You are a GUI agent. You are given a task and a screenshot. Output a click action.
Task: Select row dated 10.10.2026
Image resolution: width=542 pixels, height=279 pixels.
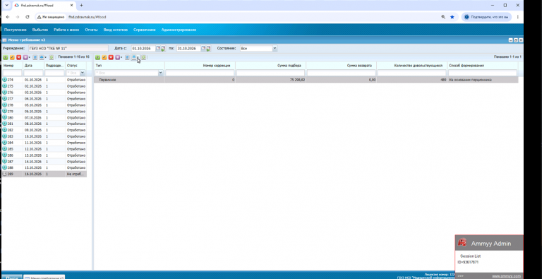[44, 136]
